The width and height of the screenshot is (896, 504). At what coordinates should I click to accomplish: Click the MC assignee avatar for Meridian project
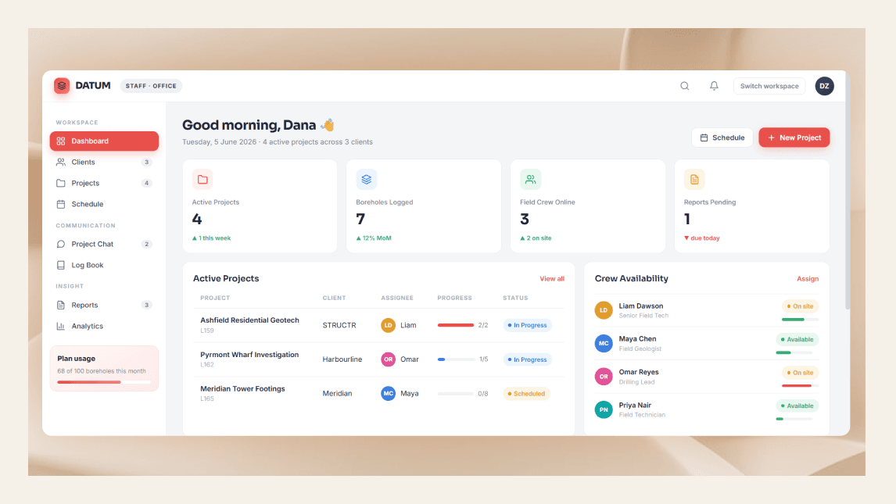[388, 393]
